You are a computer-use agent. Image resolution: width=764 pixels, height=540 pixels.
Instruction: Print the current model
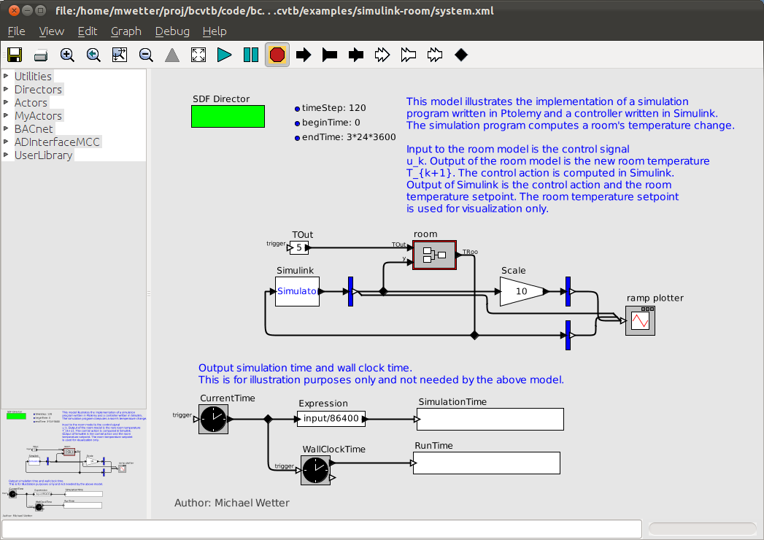tap(40, 54)
